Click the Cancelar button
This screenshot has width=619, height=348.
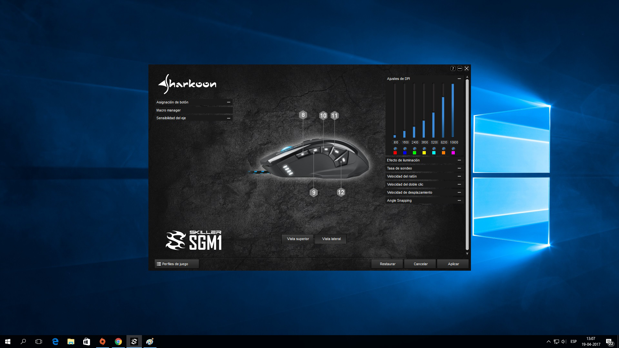[x=420, y=264]
